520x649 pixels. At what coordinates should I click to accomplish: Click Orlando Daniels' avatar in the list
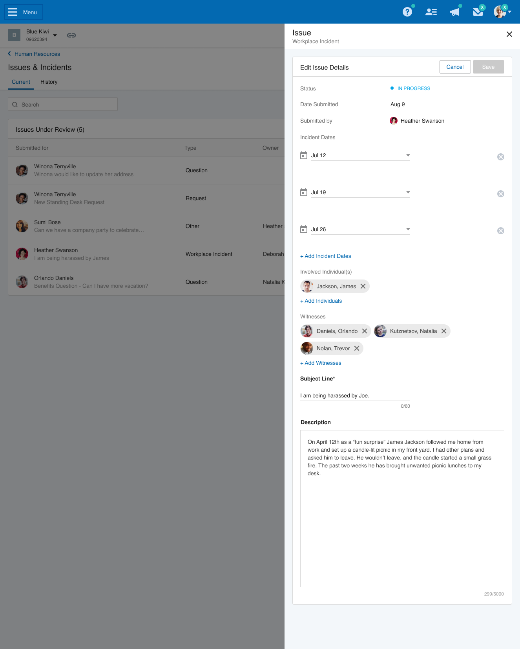point(22,282)
